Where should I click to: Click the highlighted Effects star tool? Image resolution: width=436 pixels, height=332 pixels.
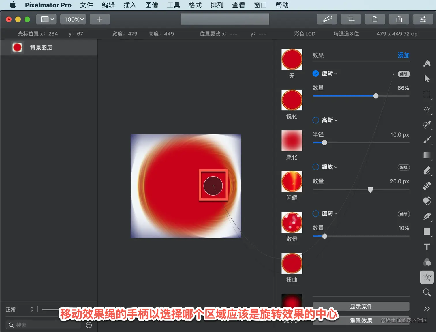point(427,277)
